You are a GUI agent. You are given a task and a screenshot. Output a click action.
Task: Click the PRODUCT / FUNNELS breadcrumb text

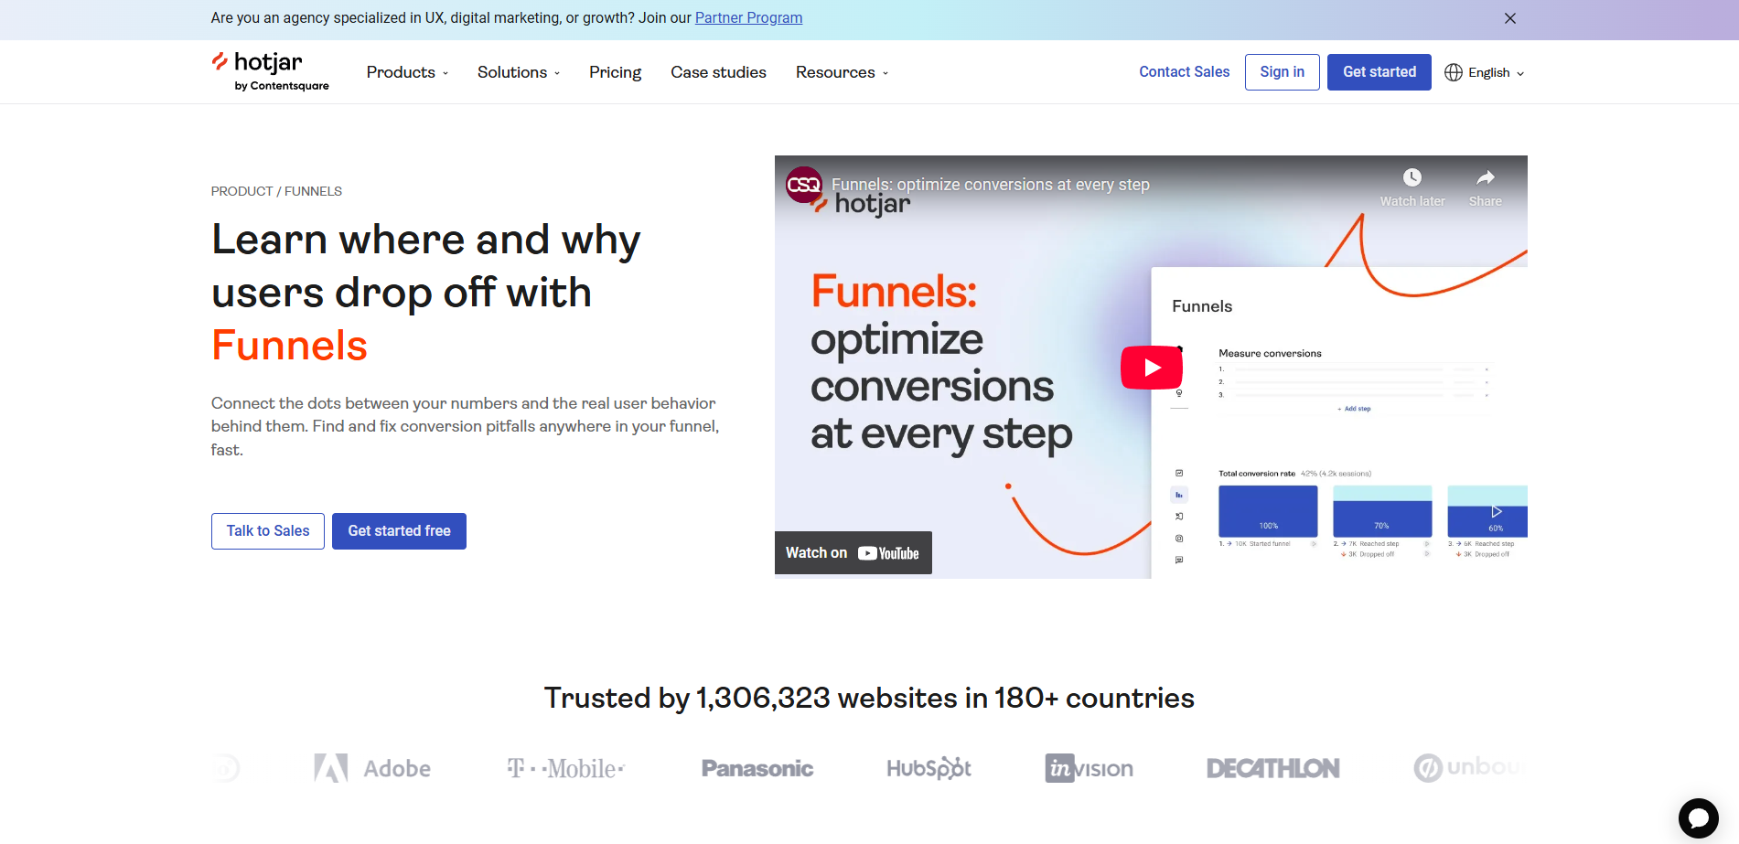pos(276,191)
